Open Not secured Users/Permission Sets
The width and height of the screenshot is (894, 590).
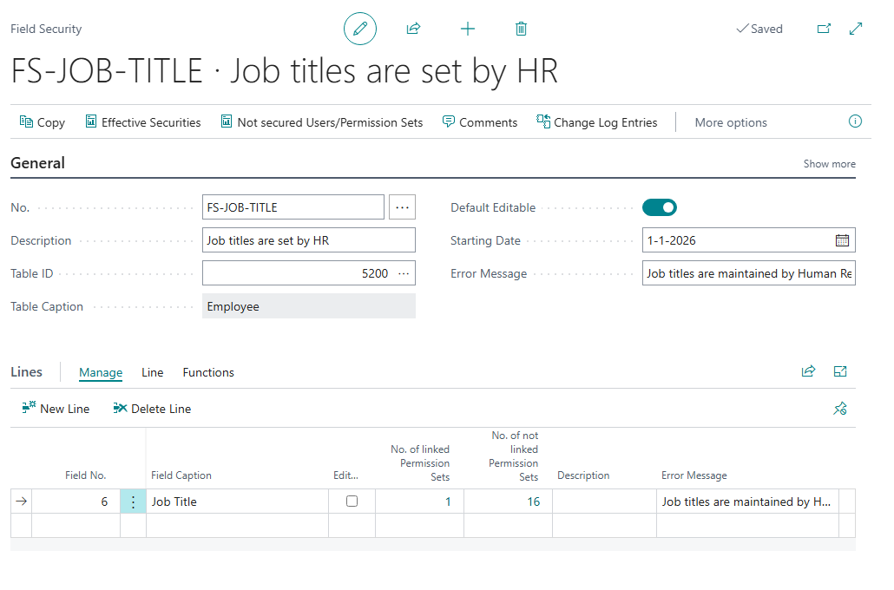pos(322,122)
